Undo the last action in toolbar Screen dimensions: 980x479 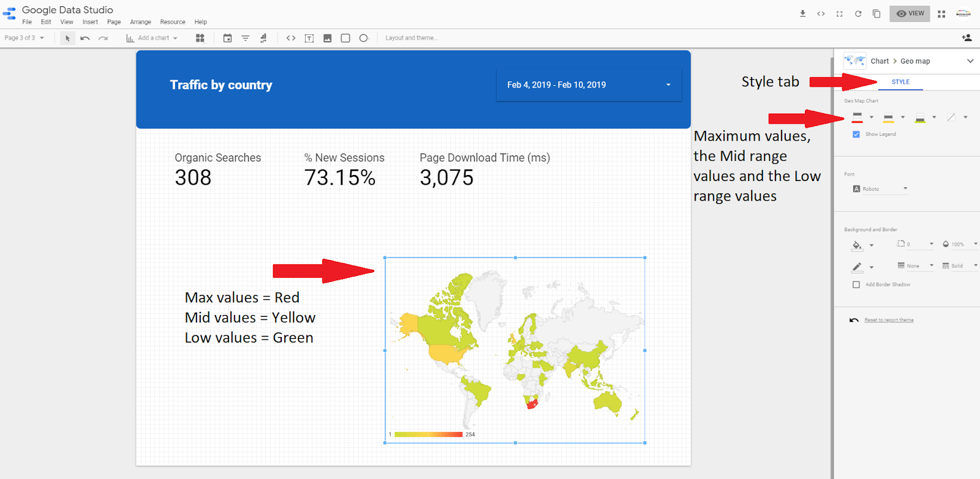pos(85,38)
